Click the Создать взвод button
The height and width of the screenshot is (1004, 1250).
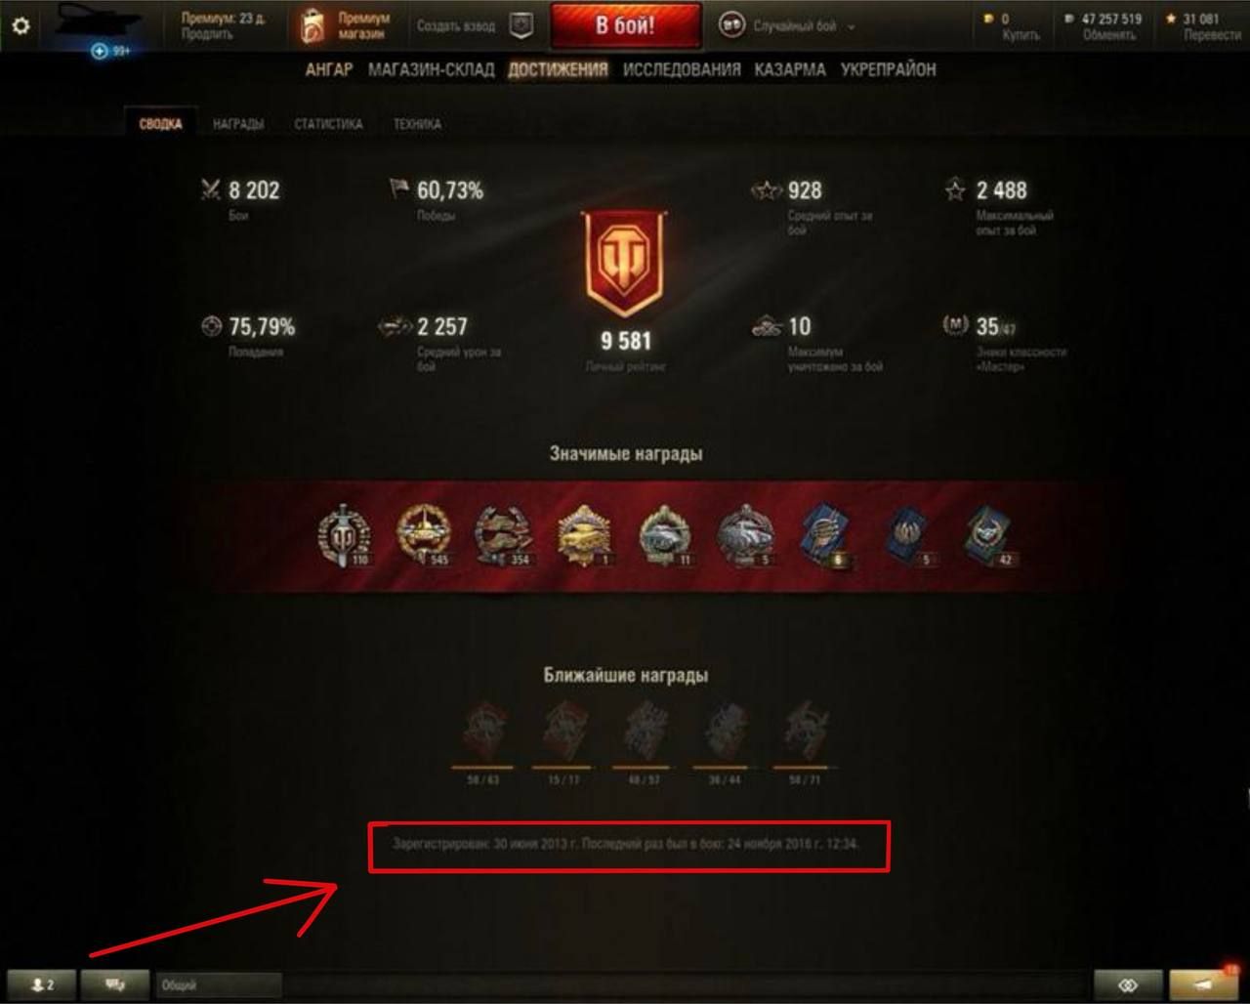[x=456, y=26]
